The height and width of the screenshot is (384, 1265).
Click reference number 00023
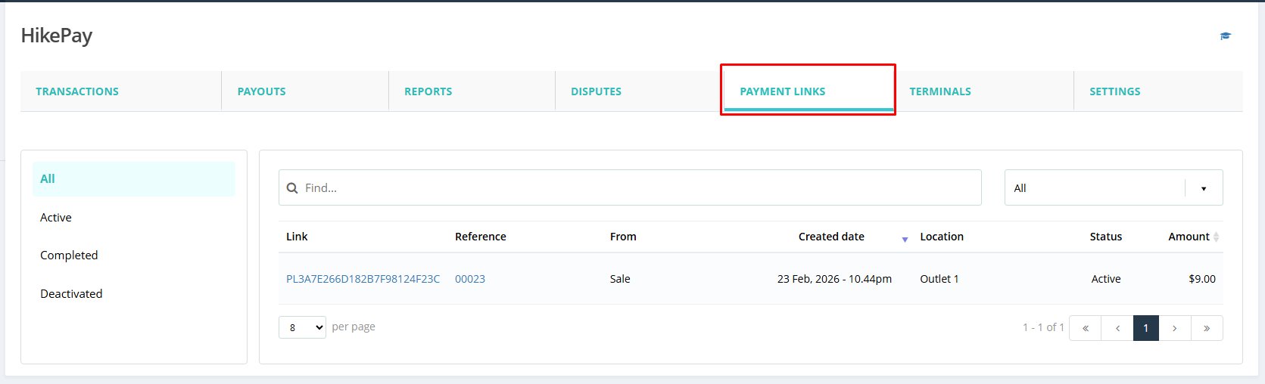coord(470,279)
